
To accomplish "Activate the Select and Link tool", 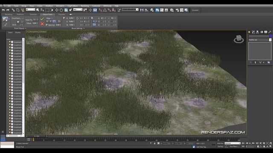I will coord(13,10).
